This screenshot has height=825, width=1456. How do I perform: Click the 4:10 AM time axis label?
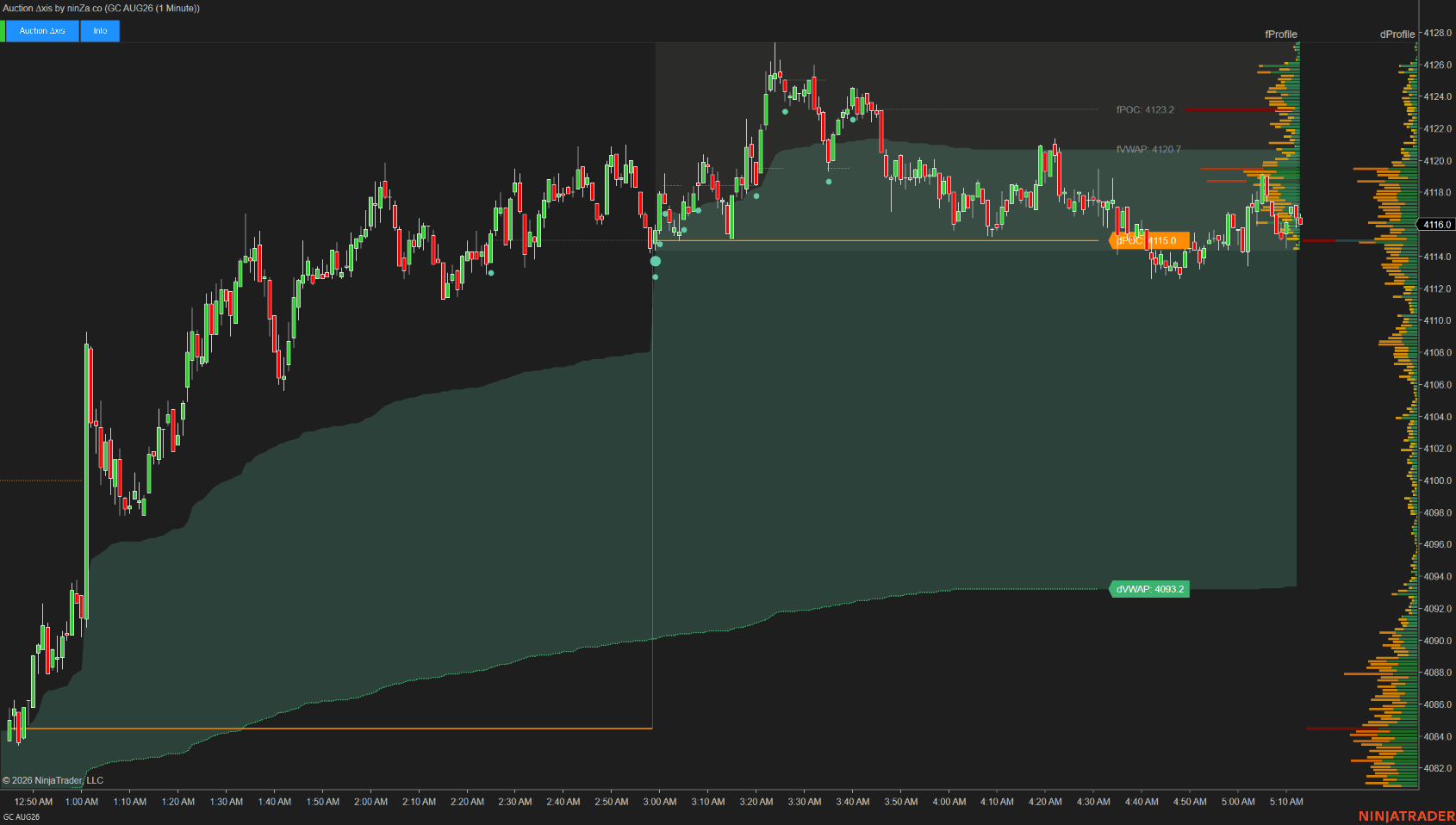[997, 802]
